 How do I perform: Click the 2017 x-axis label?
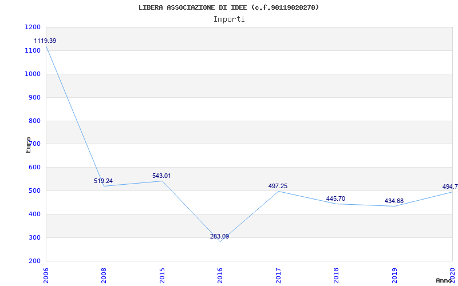[278, 276]
